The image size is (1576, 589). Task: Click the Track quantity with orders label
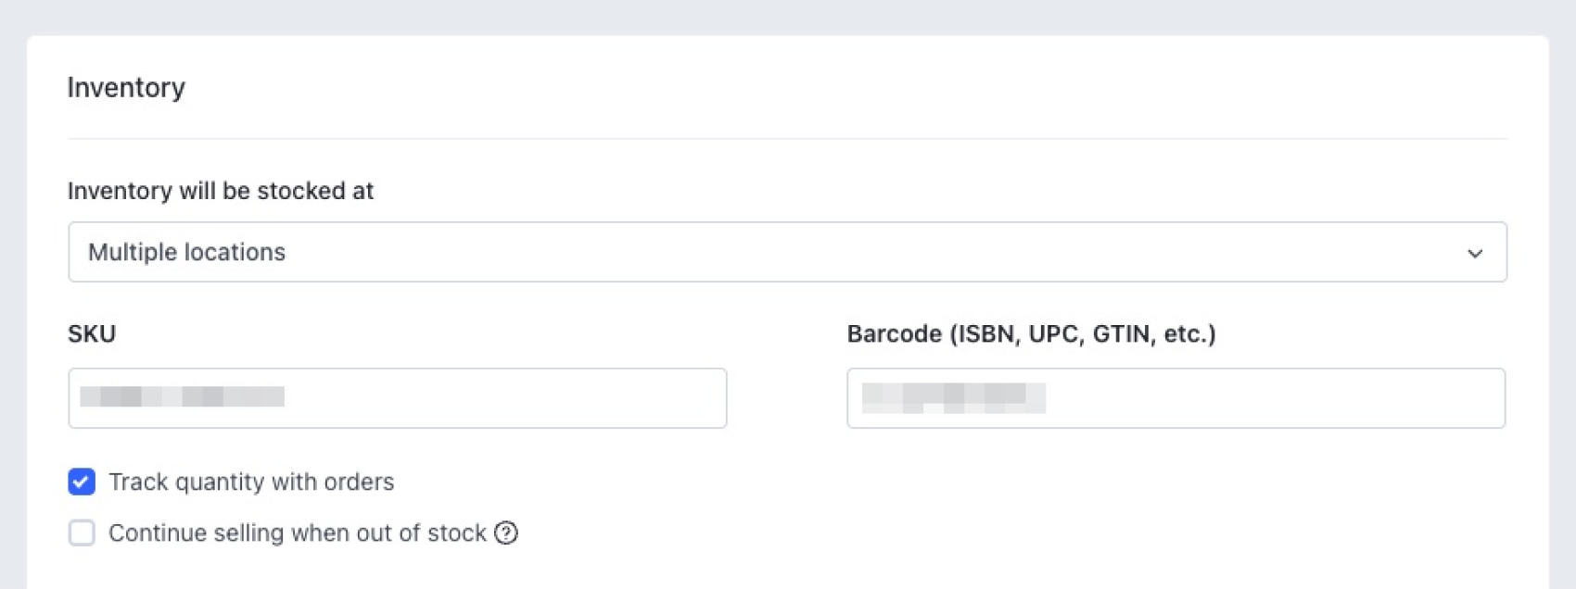click(251, 482)
